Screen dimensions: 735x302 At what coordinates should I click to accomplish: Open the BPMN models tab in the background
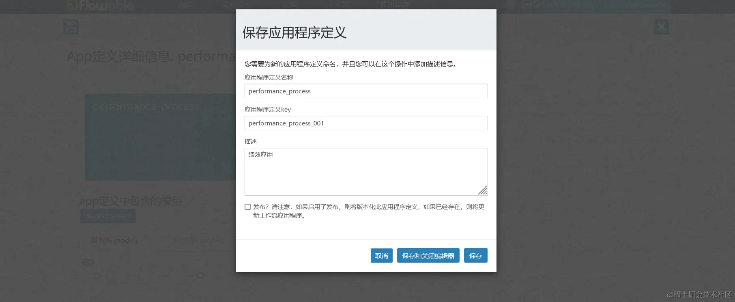tap(114, 240)
